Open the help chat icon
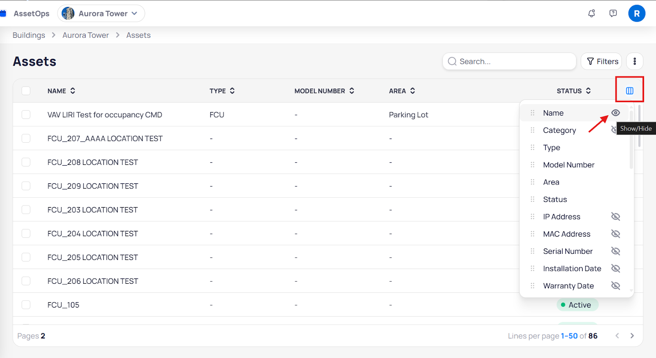The height and width of the screenshot is (358, 656). [613, 14]
